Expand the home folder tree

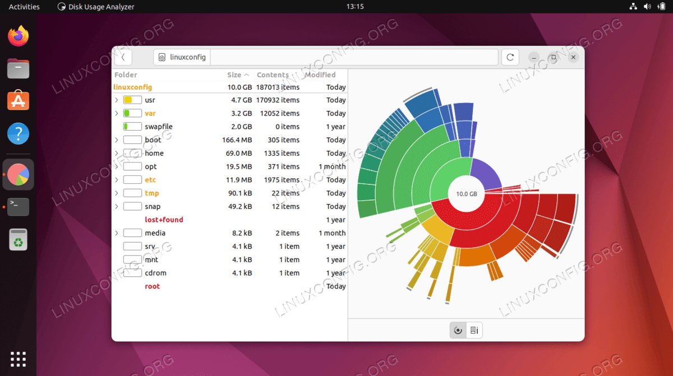click(x=116, y=154)
